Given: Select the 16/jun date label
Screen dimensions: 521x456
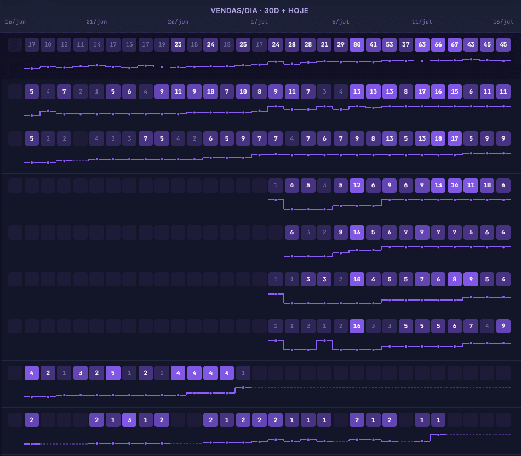Looking at the screenshot, I should pos(15,22).
